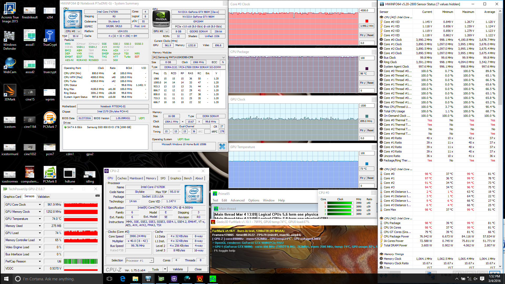Image resolution: width=505 pixels, height=284 pixels.
Task: Click the GPU-Z screenshot camera icon
Action: pyautogui.click(x=98, y=196)
